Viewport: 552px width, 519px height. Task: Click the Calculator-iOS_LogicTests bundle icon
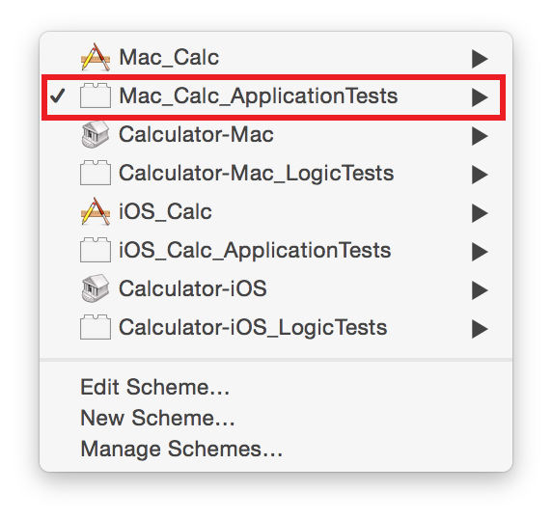(x=96, y=327)
